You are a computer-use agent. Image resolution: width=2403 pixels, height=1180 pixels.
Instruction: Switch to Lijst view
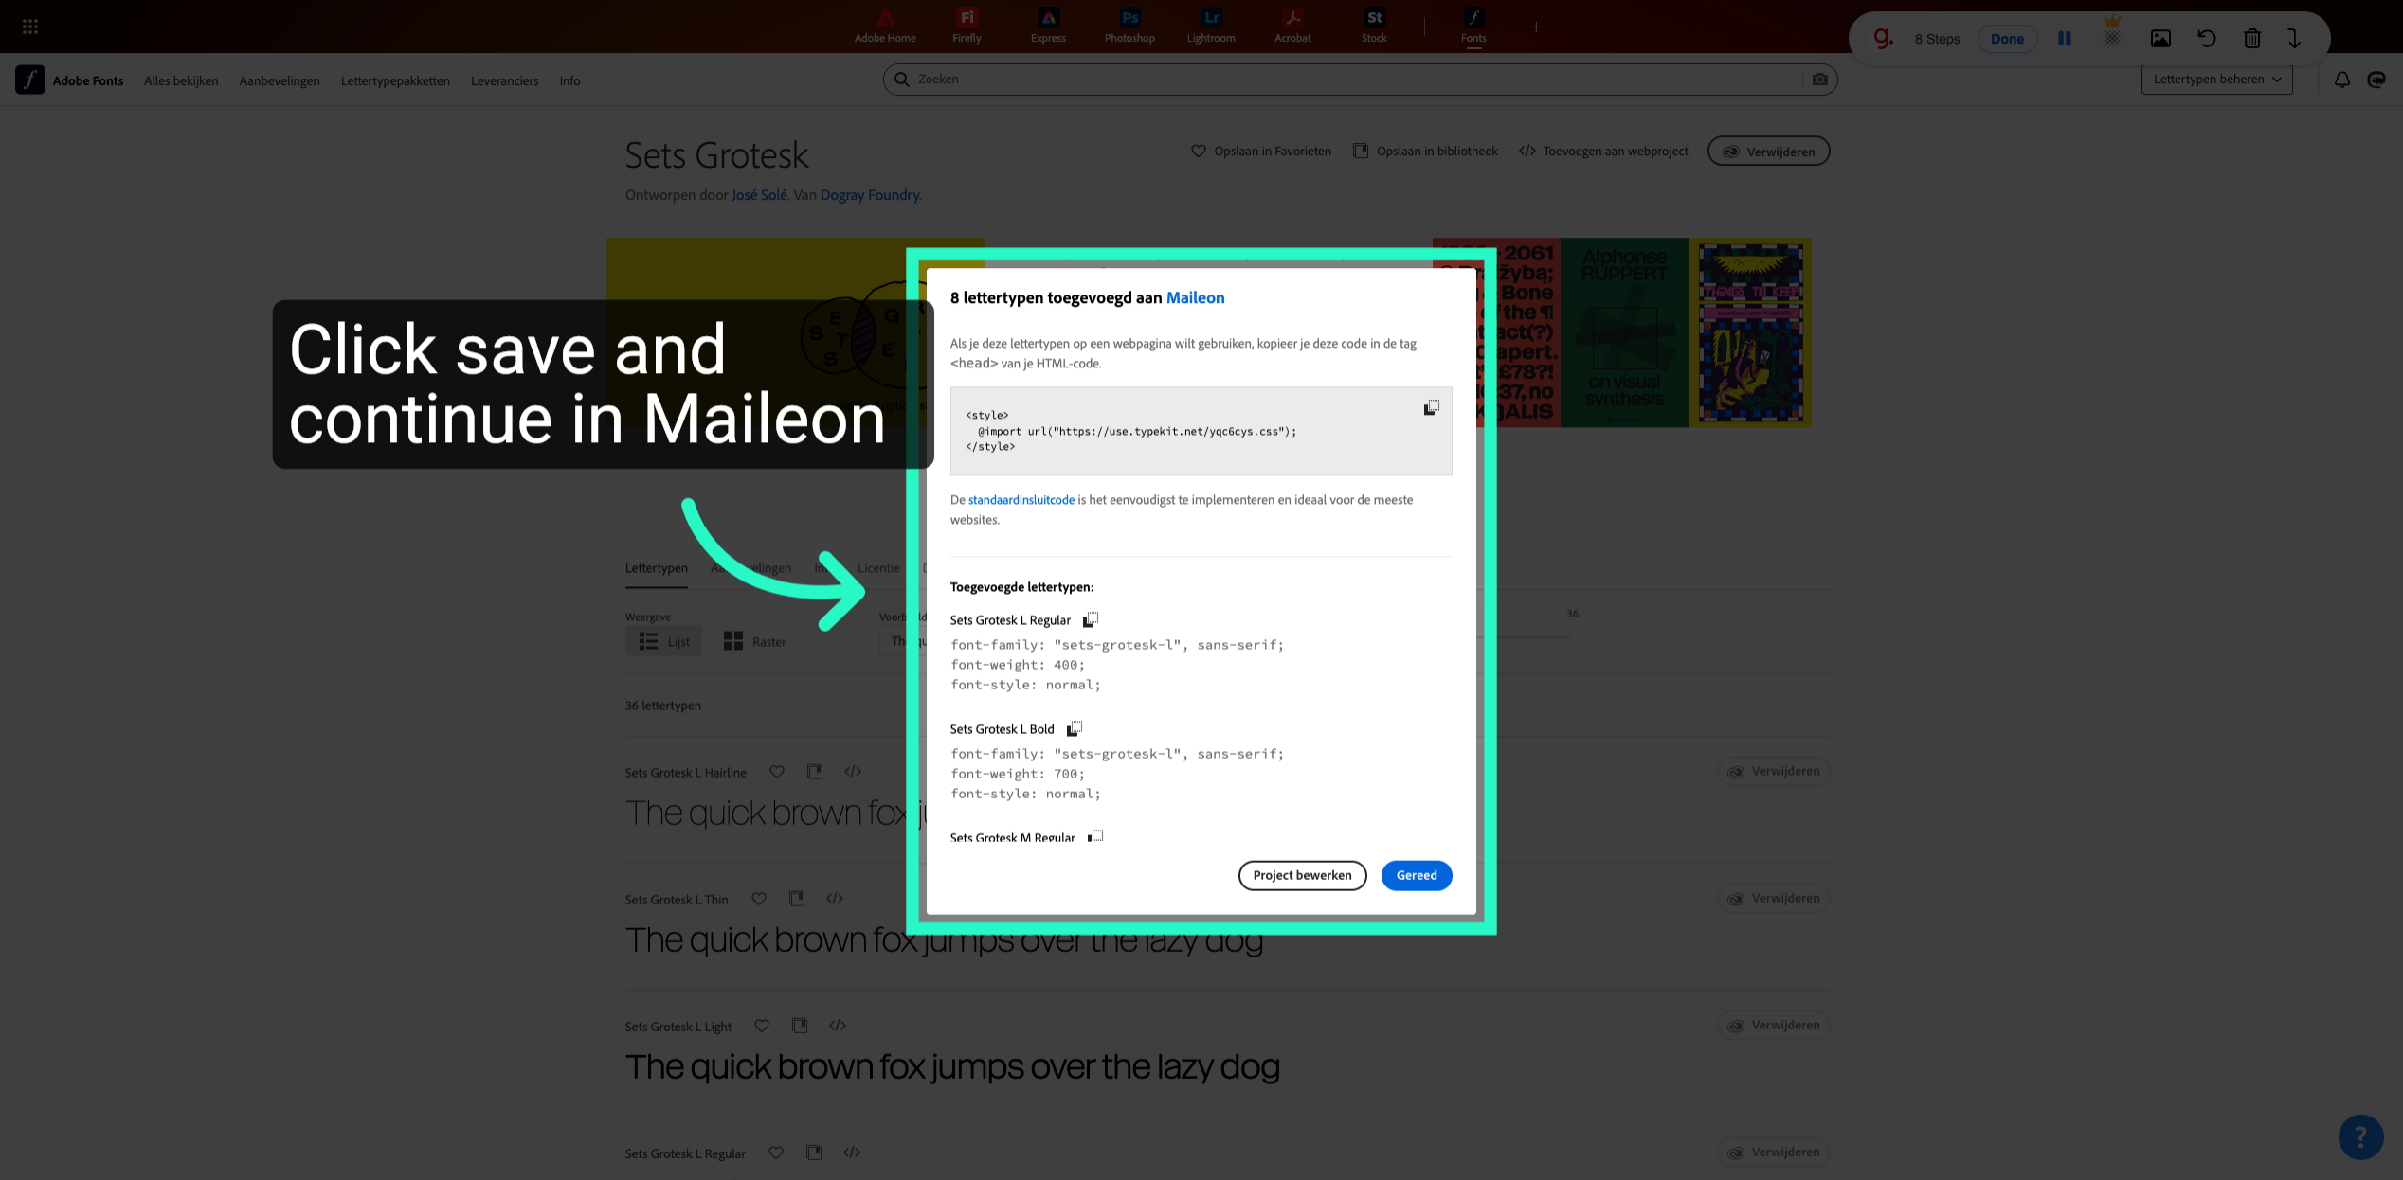click(663, 641)
